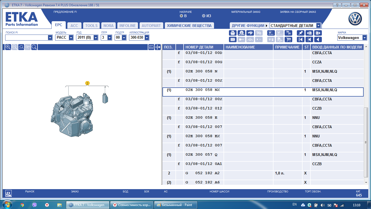Screen dimensions: 371x209
Task: Switch to the AUTOPART tab
Action: (151, 26)
